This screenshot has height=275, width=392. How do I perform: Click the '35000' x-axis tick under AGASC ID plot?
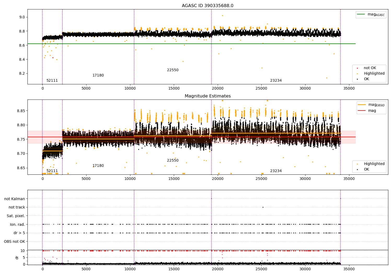[x=349, y=89]
